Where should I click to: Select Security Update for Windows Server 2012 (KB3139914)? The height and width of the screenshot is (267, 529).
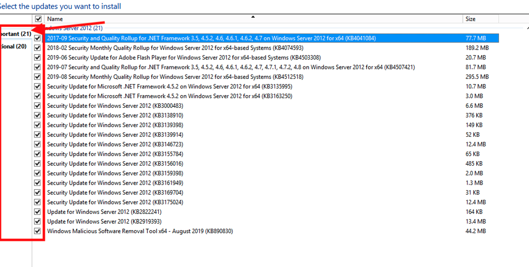point(115,135)
